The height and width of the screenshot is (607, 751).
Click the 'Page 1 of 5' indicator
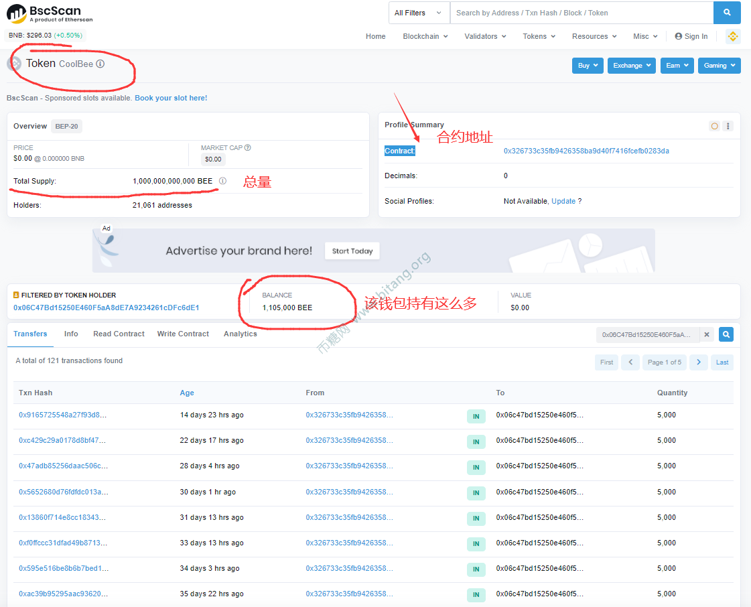tap(665, 362)
